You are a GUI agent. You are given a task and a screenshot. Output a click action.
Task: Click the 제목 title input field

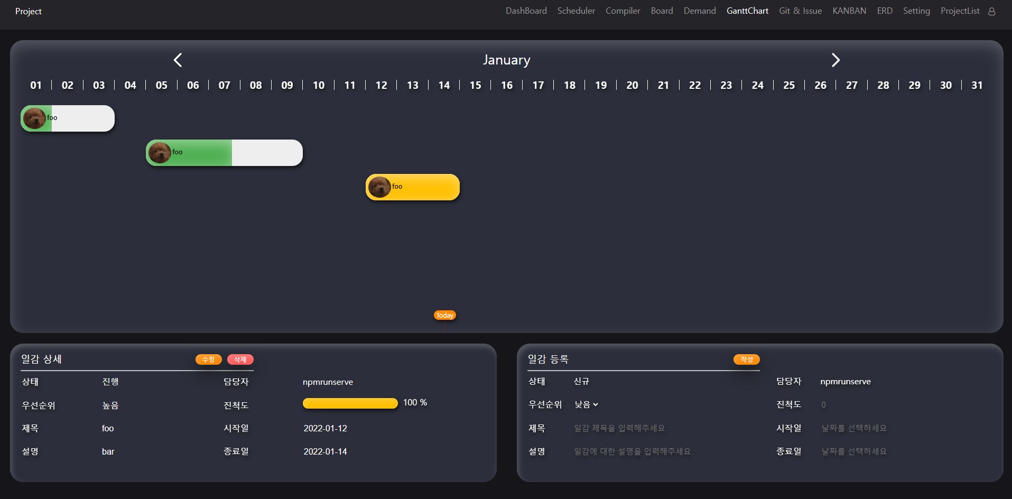coord(618,428)
